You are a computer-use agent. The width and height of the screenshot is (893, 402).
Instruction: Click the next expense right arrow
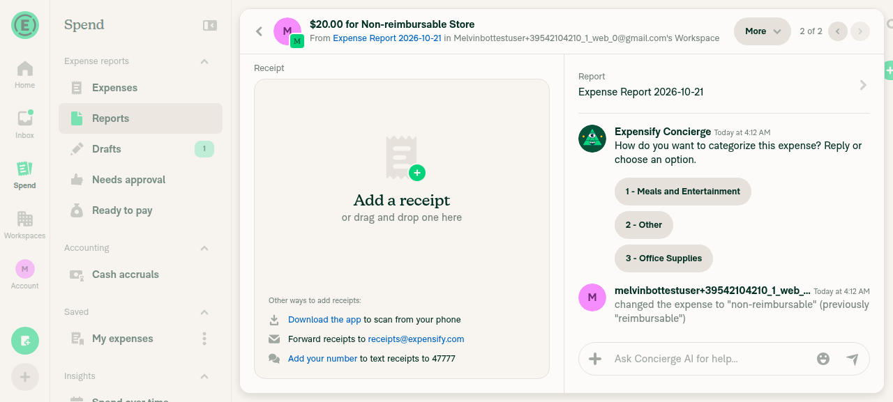[860, 31]
